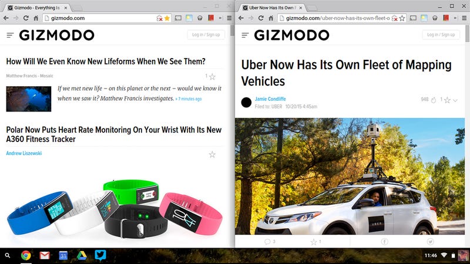Bookmark the Uber article with star icon
Viewport: 470px width, 264px height.
pyautogui.click(x=402, y=18)
